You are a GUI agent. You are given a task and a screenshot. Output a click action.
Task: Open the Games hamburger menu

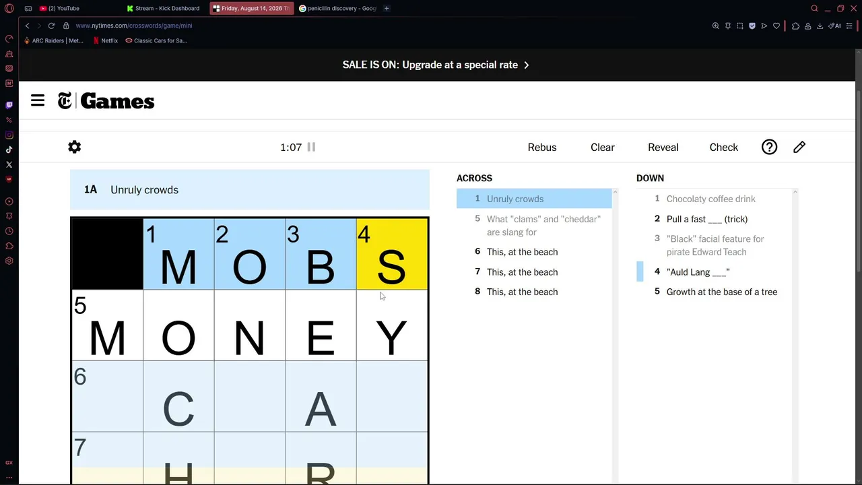coord(38,101)
